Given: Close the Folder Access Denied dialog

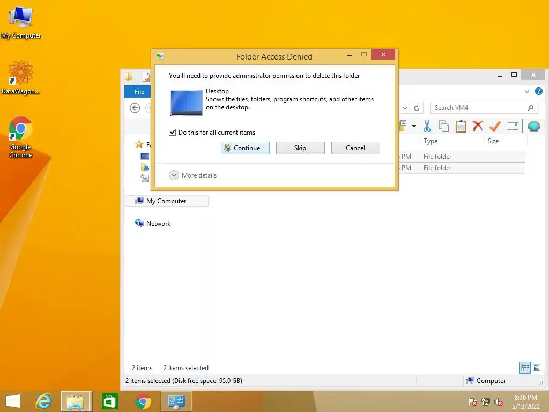Looking at the screenshot, I should tap(383, 54).
